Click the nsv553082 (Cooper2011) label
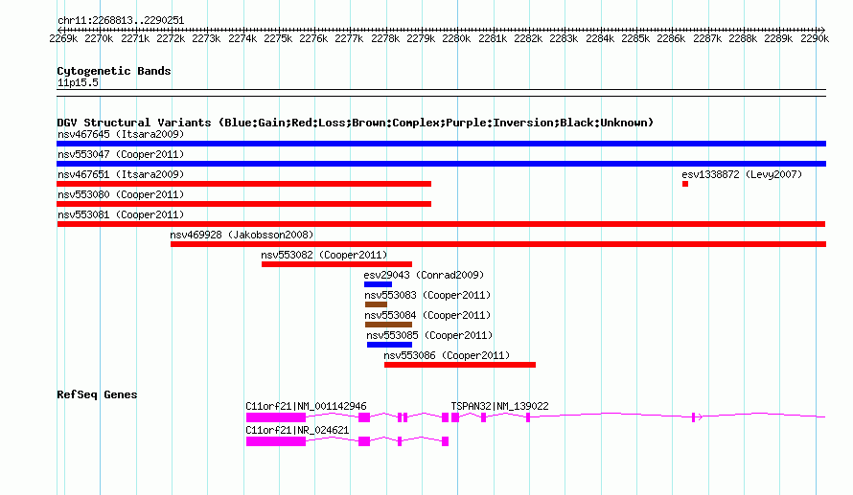 tap(324, 255)
